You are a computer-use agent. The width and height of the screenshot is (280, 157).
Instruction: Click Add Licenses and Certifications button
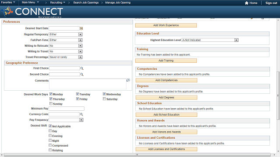tap(166, 149)
